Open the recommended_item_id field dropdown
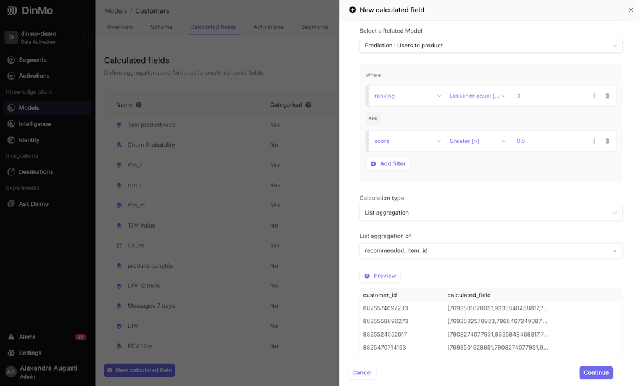639x386 pixels. (491, 250)
